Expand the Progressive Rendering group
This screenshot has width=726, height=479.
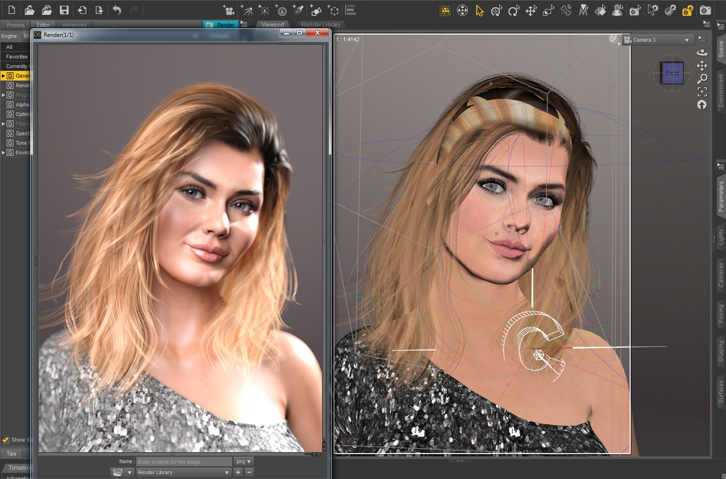[x=3, y=95]
